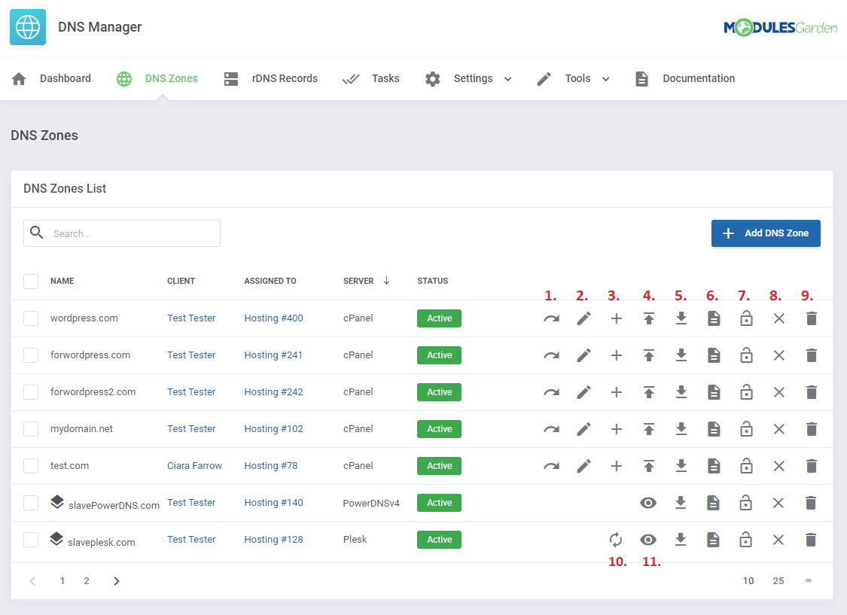
Task: Edit the wordpress.com zone with pencil icon
Action: point(583,318)
